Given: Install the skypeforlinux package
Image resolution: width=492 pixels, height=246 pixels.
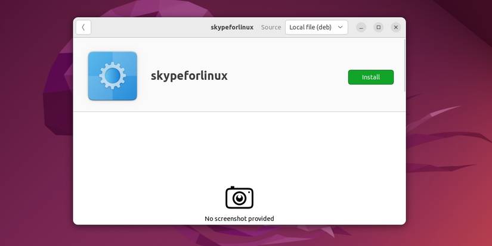Looking at the screenshot, I should pos(370,77).
